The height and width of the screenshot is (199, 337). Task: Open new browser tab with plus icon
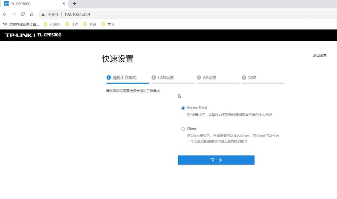click(x=74, y=4)
